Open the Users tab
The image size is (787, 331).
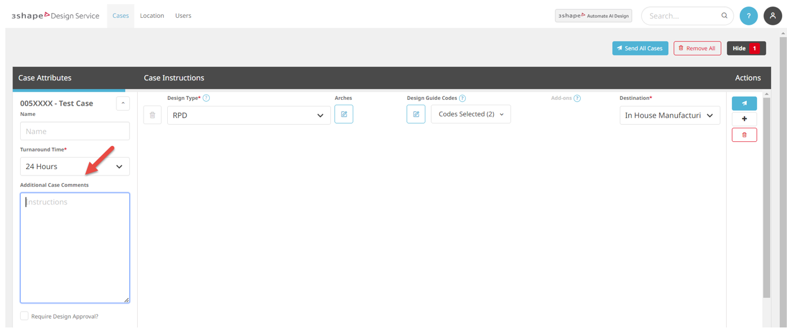183,16
